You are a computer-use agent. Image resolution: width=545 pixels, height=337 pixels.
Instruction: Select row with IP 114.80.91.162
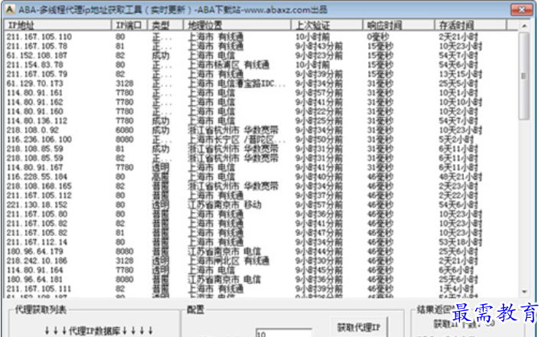pyautogui.click(x=261, y=102)
